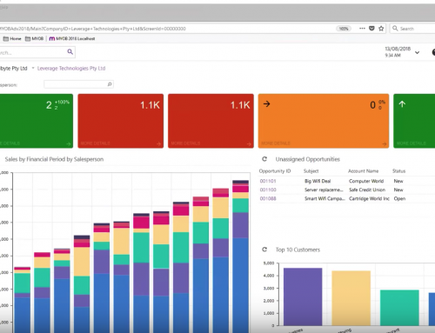Click the arrow at bottom of orange tile

pos(385,143)
